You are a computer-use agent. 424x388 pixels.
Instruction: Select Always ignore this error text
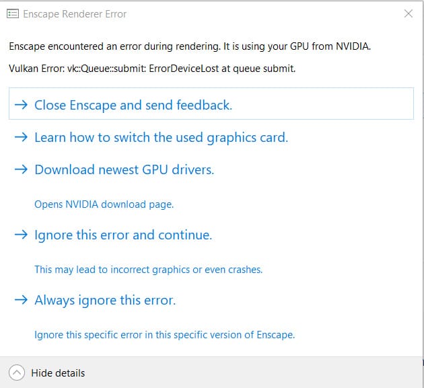tap(105, 300)
